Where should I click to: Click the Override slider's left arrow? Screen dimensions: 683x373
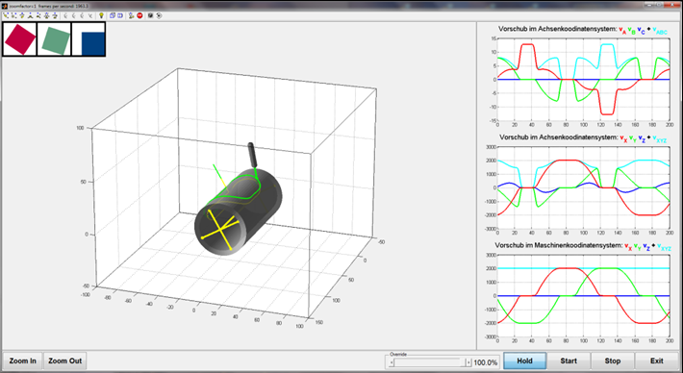click(392, 362)
